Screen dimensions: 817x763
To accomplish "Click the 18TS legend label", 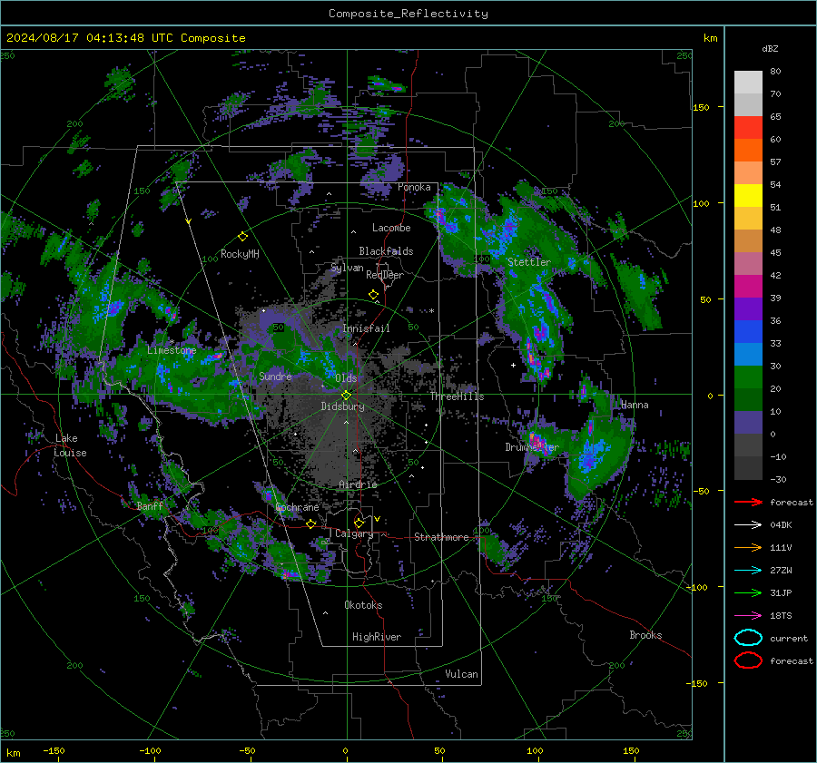I will (x=781, y=616).
